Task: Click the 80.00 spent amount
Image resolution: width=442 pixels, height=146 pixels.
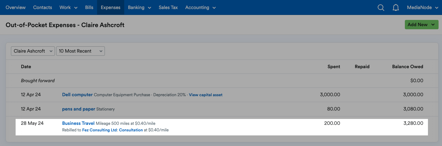Action: coord(334,109)
